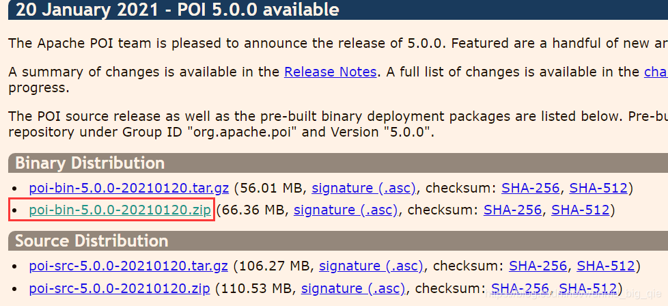Open SHA-512 checksum for poi-src tar.gz
Screen dimensions: 668x306
606,266
